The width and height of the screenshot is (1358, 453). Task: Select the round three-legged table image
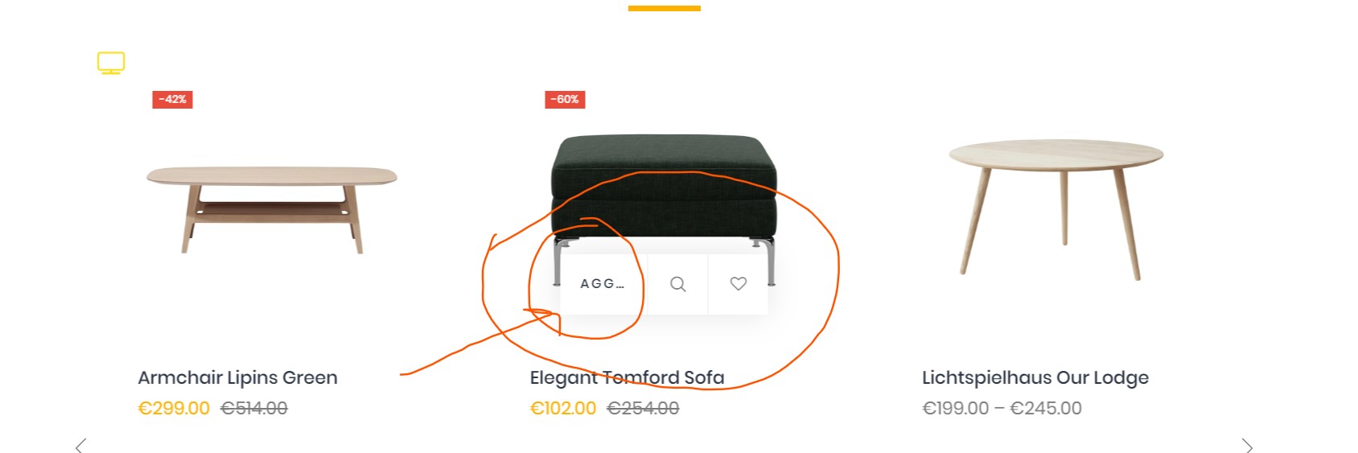1056,208
